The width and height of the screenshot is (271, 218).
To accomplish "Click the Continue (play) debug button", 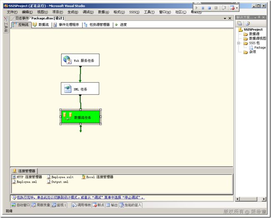I will [196, 8].
